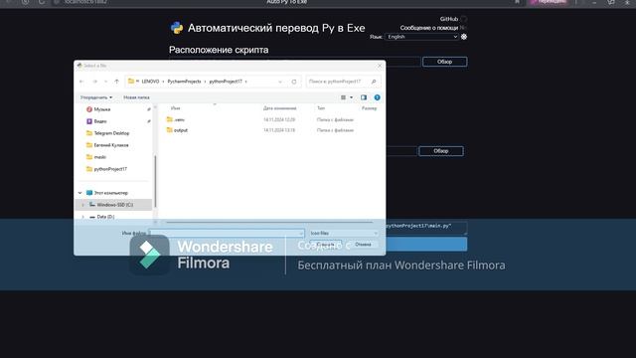This screenshot has height=358, width=636.
Task: Open view options dropdown arrow
Action: coord(351,97)
